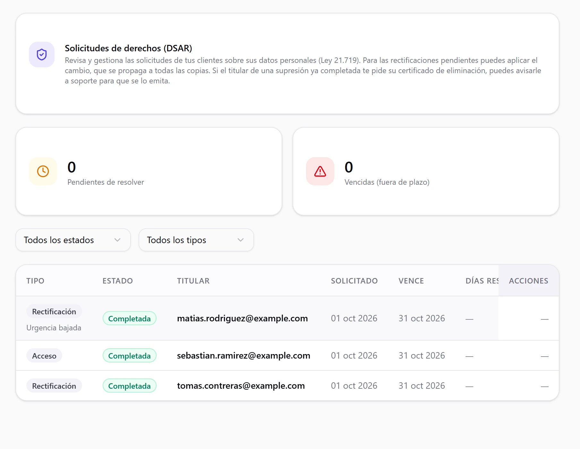Click Completada badge in sebastian.ramirez row
Image resolution: width=580 pixels, height=449 pixels.
(x=130, y=356)
